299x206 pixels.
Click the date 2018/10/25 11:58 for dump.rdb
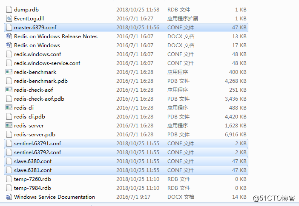[138, 9]
